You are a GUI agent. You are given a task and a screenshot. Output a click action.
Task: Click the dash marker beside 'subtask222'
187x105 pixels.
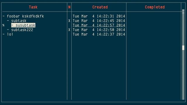pos(8,30)
